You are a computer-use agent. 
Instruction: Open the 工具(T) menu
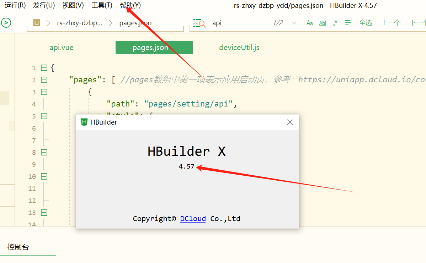pyautogui.click(x=102, y=5)
